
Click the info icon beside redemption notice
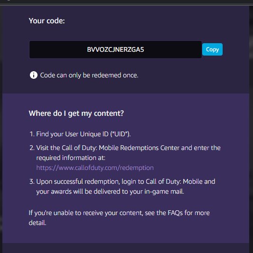click(x=34, y=75)
